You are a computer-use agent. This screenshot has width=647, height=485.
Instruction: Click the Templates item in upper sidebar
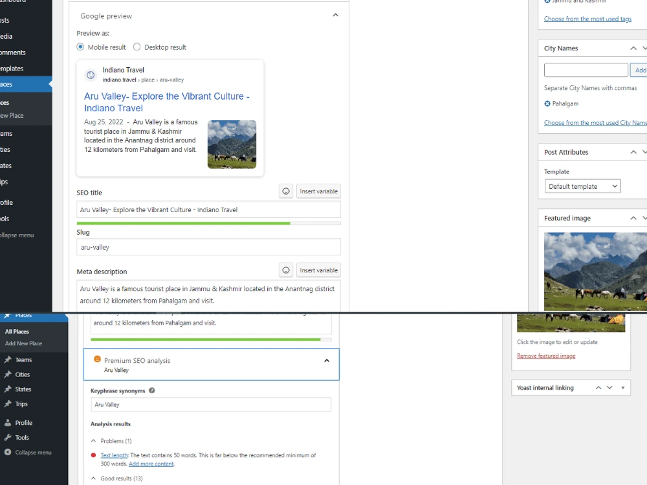pos(12,69)
